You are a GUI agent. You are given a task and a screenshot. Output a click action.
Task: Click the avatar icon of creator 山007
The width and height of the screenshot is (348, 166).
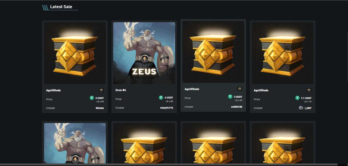click(301, 108)
